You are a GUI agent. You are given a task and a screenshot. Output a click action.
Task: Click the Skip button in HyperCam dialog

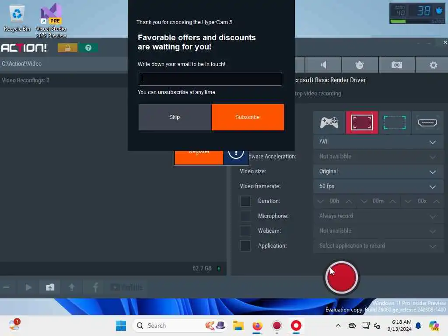[x=175, y=117]
